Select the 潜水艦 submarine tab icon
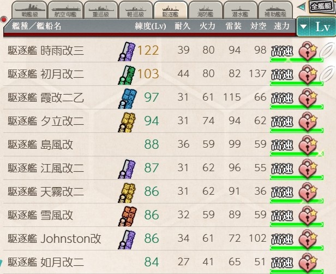This screenshot has height=274, width=336. coord(241,10)
